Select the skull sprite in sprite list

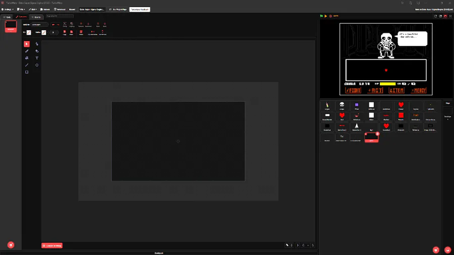tap(342, 106)
